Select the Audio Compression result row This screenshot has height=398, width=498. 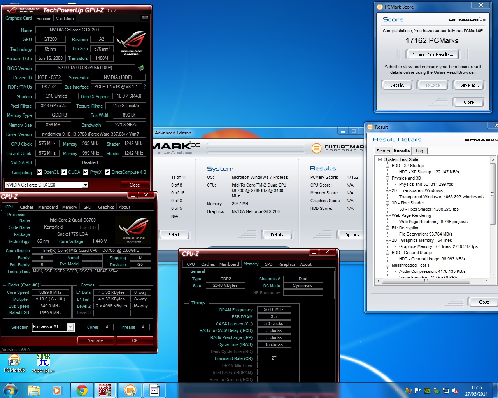tap(432, 271)
